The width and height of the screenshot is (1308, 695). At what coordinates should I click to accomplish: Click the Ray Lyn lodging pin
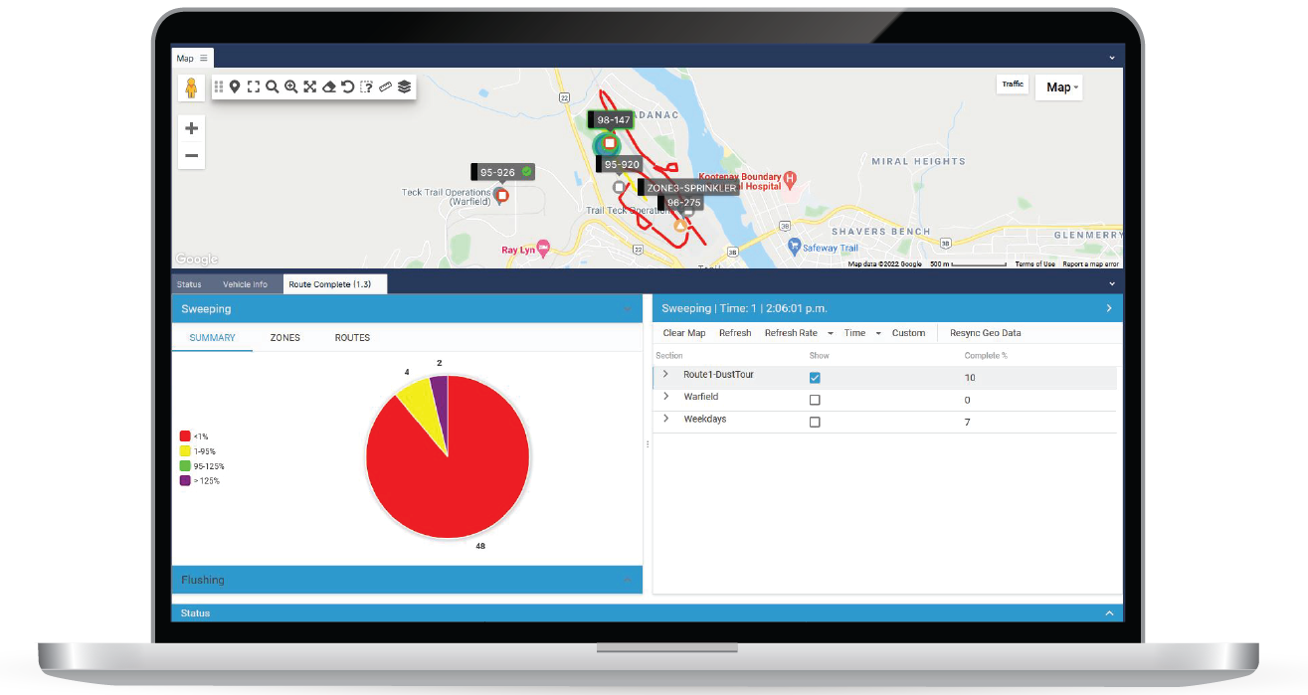(542, 248)
